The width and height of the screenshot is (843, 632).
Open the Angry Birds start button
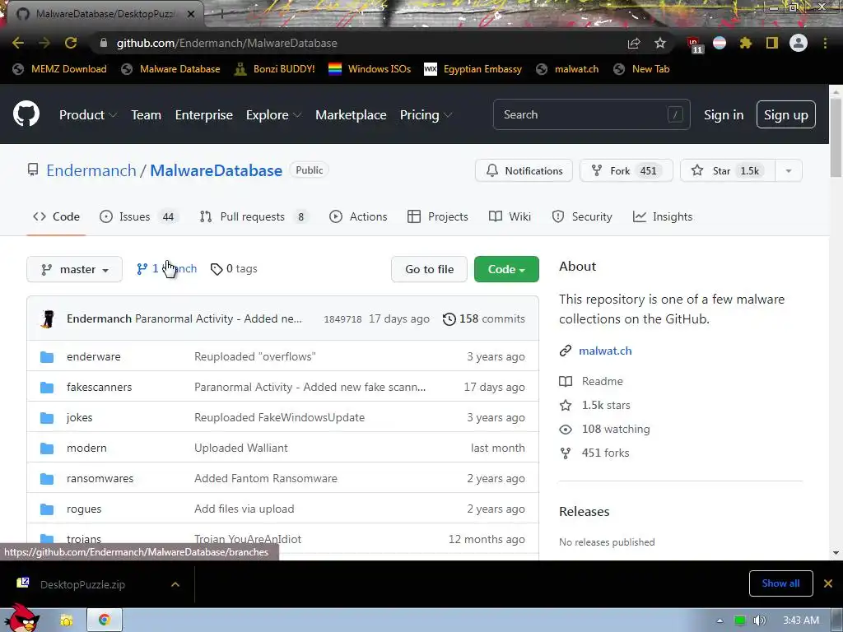(21, 618)
